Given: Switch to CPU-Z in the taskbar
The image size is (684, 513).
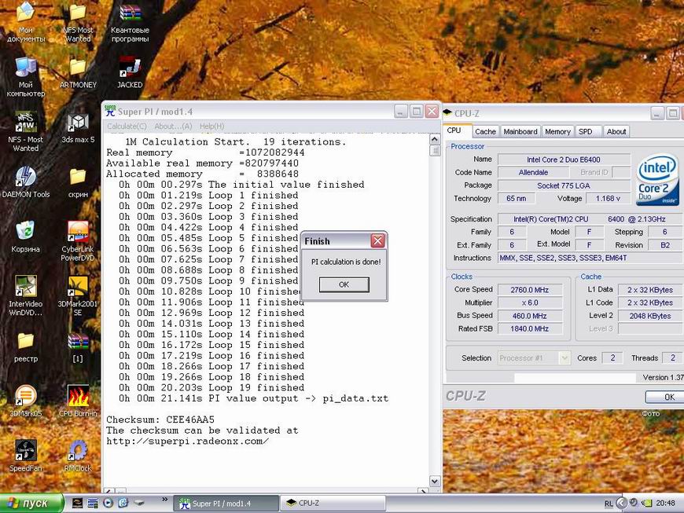Looking at the screenshot, I should [334, 503].
